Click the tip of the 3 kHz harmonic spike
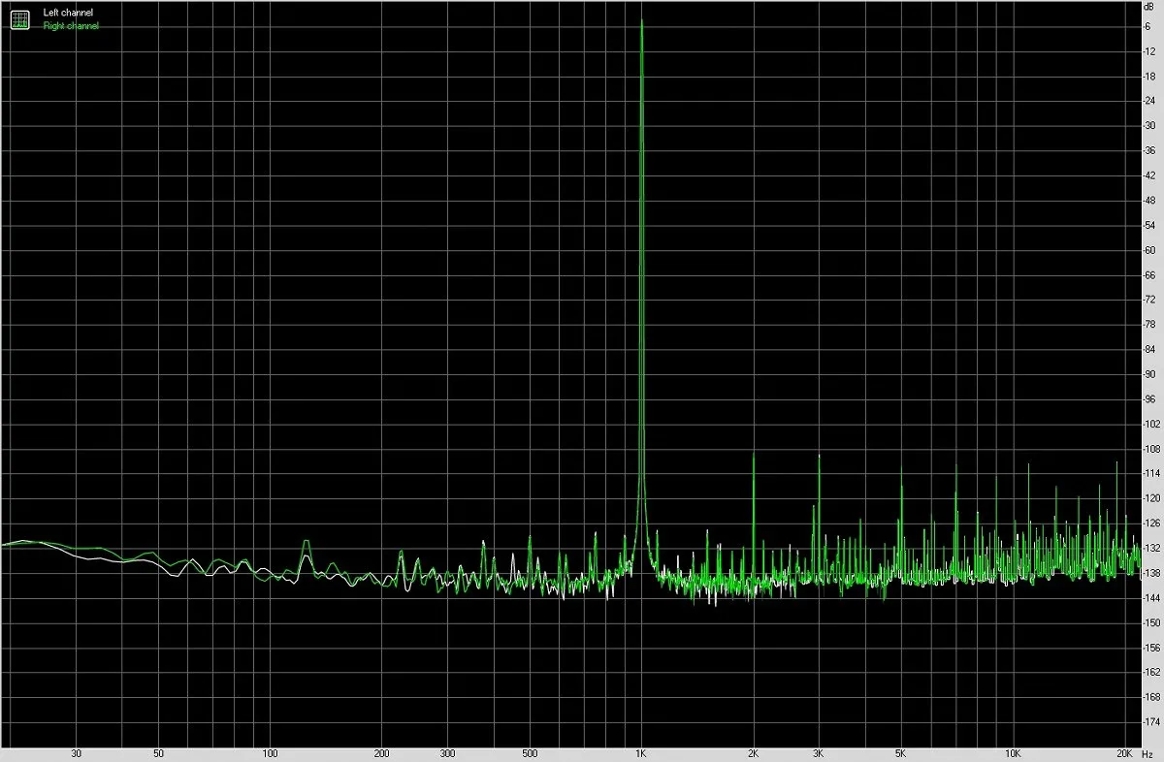Screen dimensions: 1164x762 [820, 455]
